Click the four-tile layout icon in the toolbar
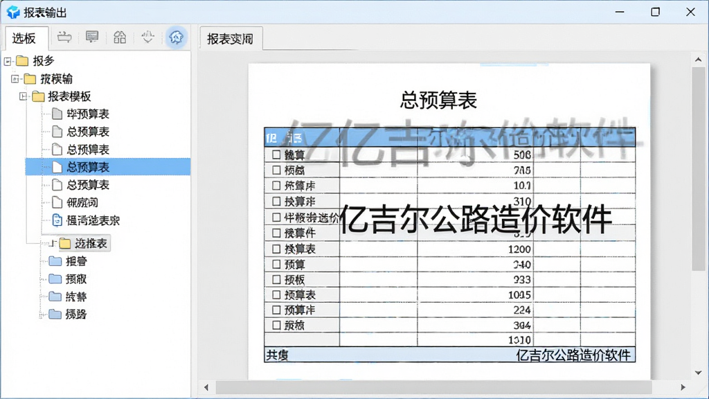Image resolution: width=709 pixels, height=399 pixels. [120, 37]
